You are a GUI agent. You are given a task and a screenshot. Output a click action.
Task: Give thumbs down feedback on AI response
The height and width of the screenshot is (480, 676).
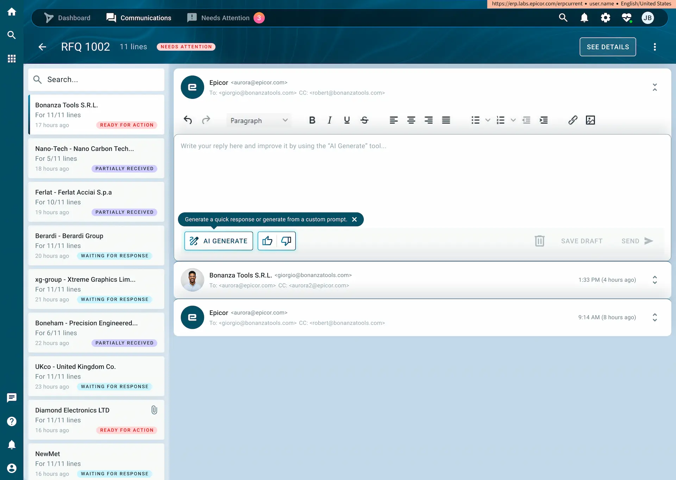point(286,241)
